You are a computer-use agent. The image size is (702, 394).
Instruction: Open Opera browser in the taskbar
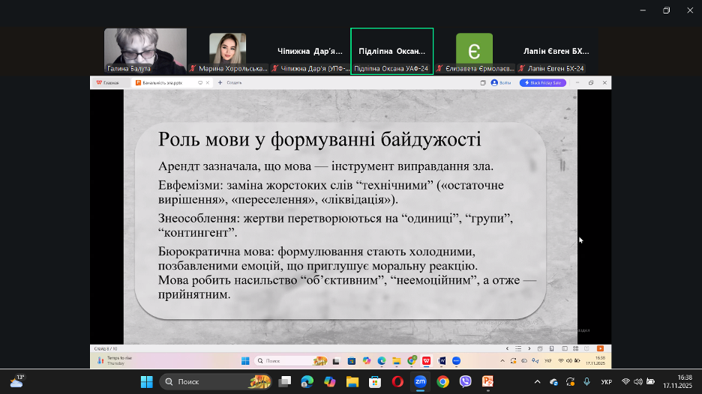pyautogui.click(x=397, y=381)
